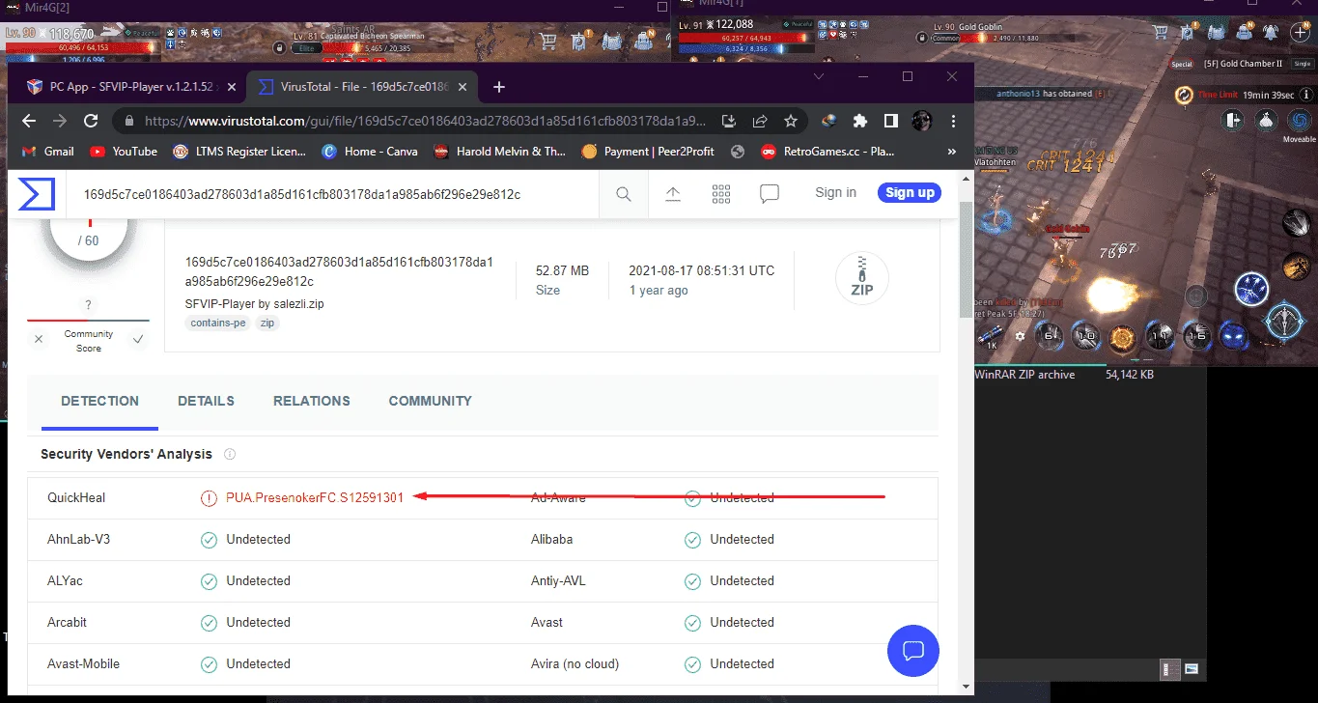Open the potion bag icon in Mir4G[1]
The height and width of the screenshot is (703, 1318).
tap(1266, 120)
